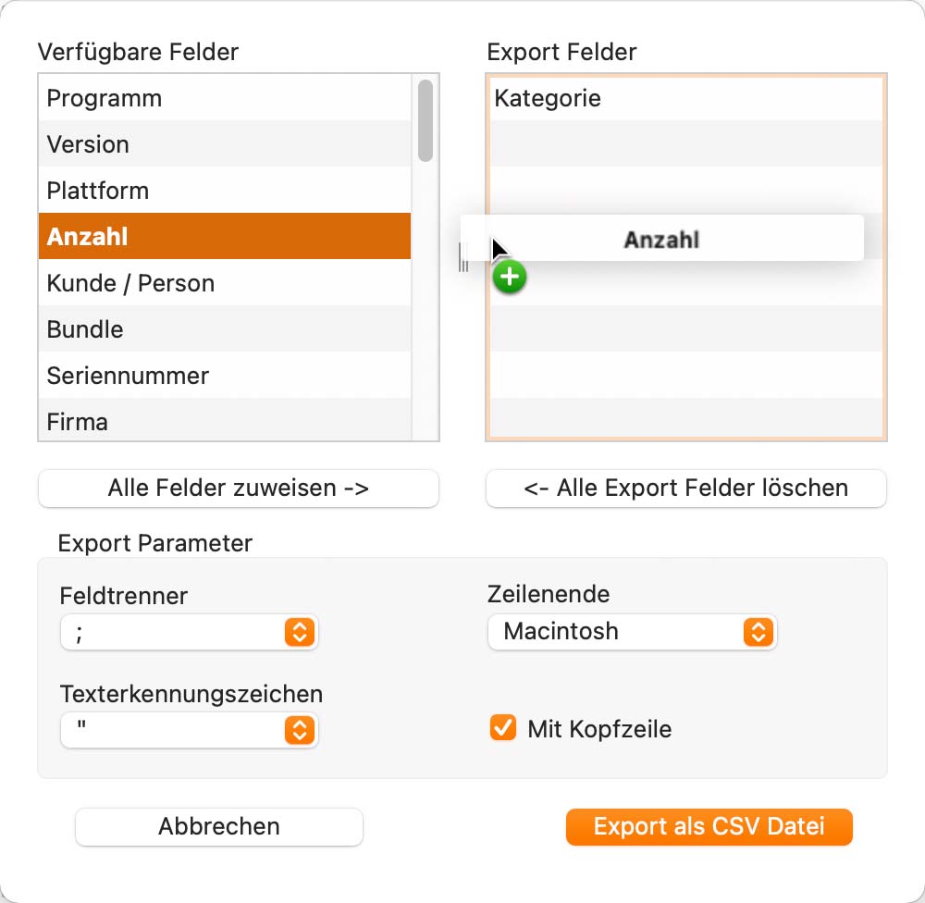This screenshot has width=925, height=903.
Task: Select Kategorie in Export Felder list
Action: point(686,98)
